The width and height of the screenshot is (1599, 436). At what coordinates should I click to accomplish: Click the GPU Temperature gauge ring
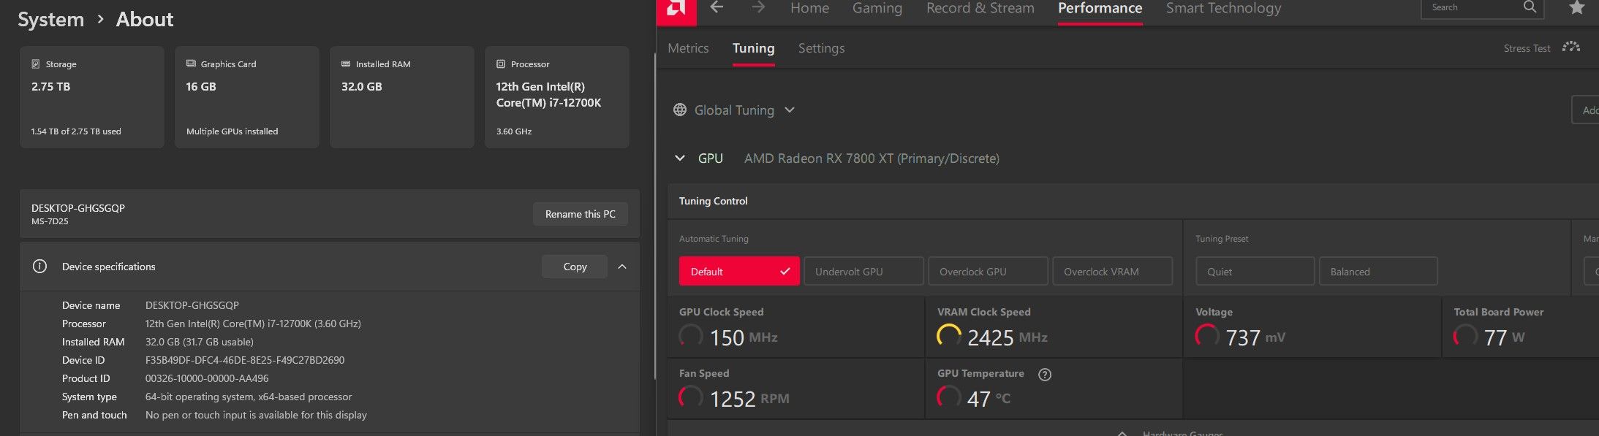click(949, 397)
